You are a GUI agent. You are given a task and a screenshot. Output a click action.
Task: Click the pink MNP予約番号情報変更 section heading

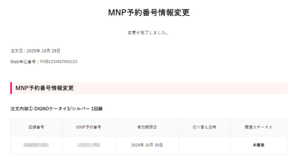45,88
